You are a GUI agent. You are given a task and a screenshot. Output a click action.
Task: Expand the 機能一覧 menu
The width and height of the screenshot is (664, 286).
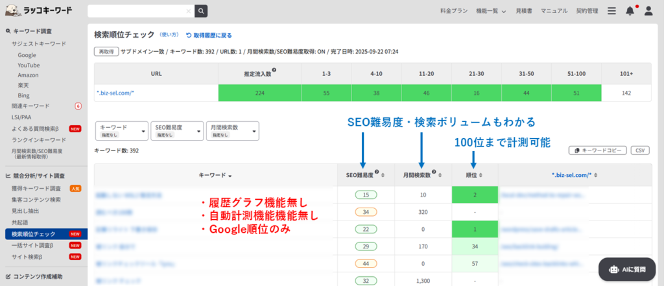pyautogui.click(x=491, y=11)
